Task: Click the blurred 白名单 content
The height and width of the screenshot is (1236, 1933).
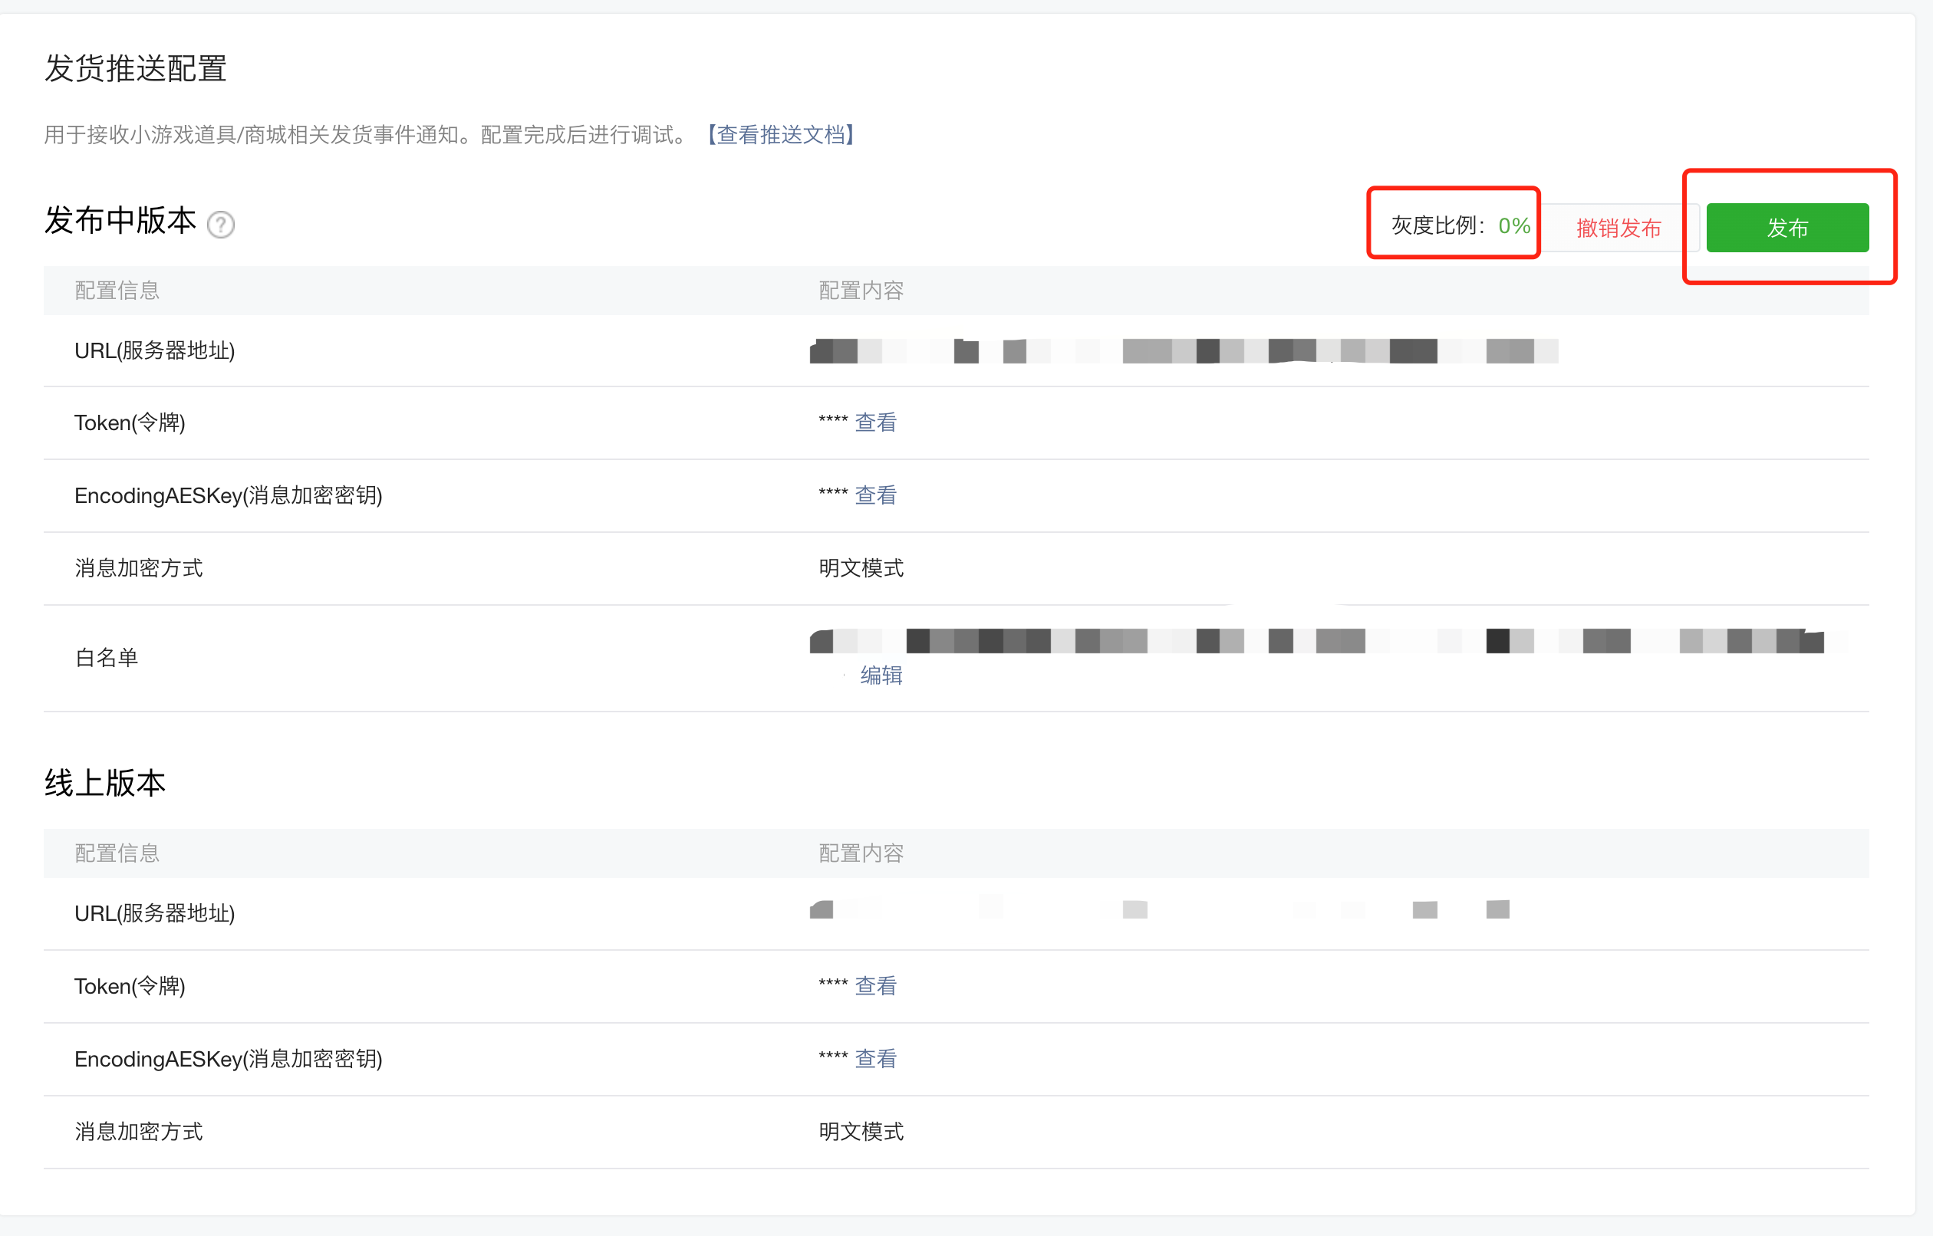Action: pyautogui.click(x=1328, y=640)
